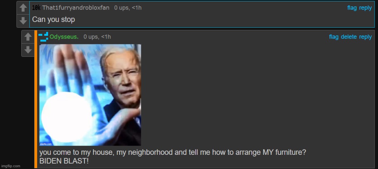Flag the "Can you stop" comment
Viewport: 378px width, 169px height.
pos(352,8)
